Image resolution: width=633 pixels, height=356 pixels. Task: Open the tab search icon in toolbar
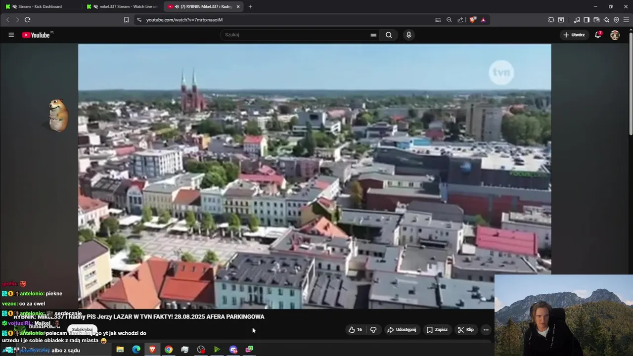coord(561,20)
